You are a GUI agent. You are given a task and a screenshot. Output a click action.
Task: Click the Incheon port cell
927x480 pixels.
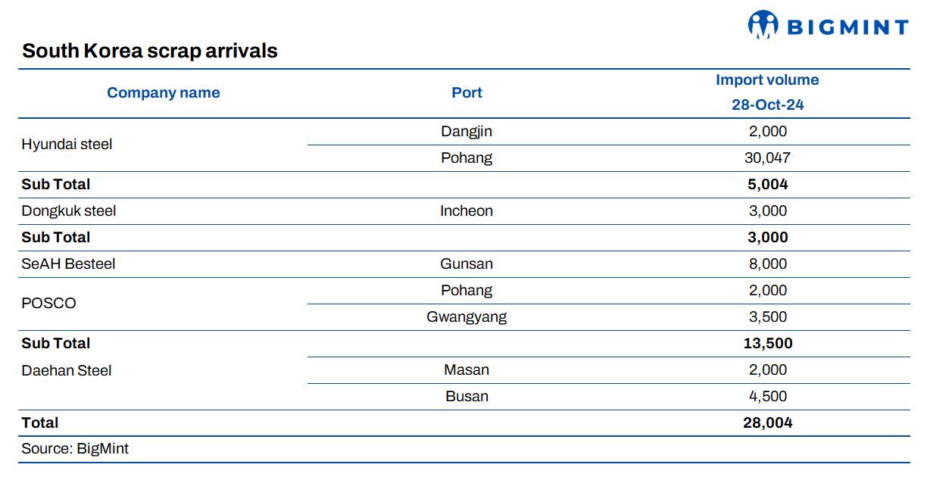coord(467,210)
